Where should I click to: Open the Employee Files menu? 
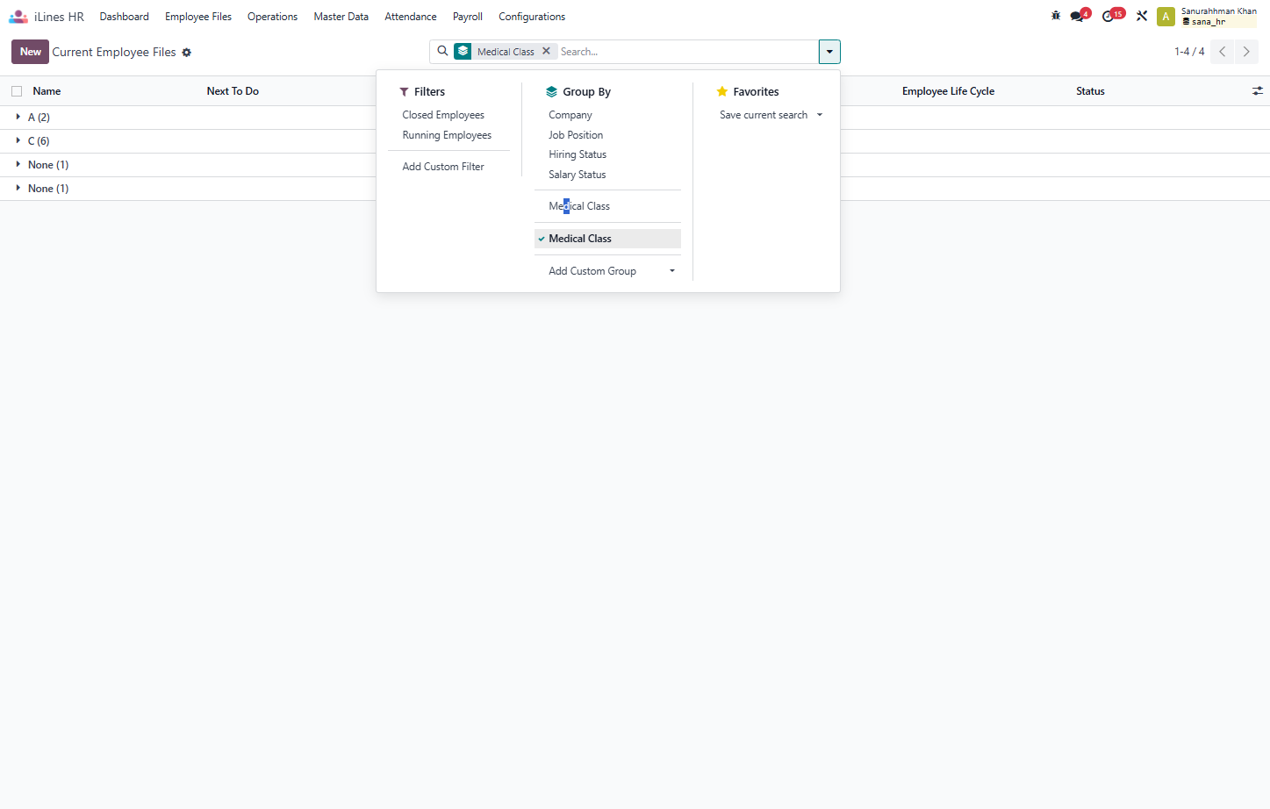click(198, 17)
